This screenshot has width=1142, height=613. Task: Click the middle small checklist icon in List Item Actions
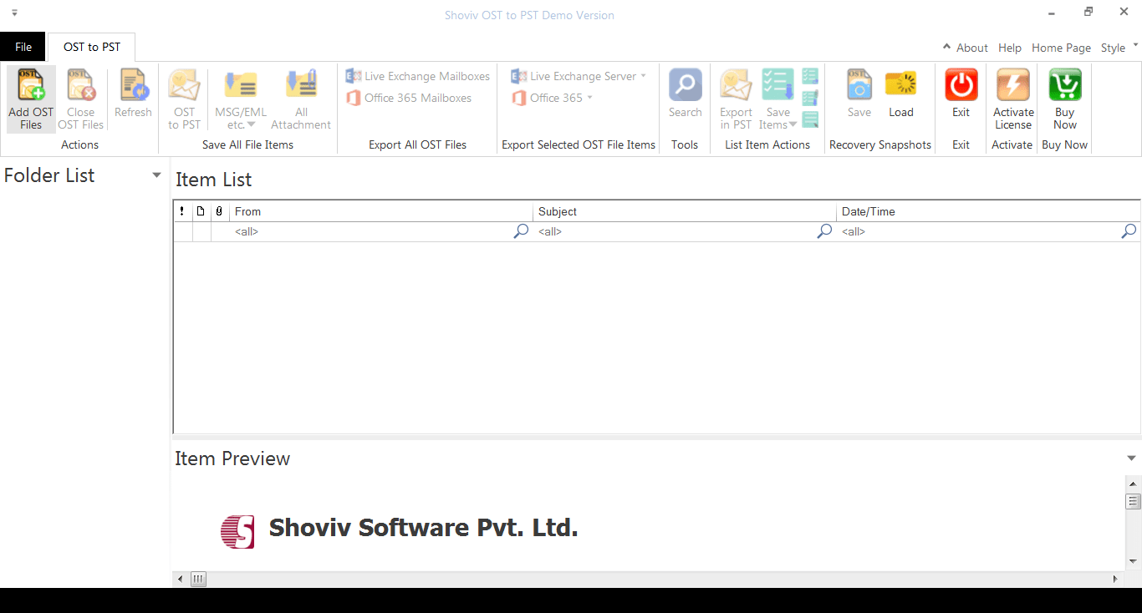pos(810,98)
